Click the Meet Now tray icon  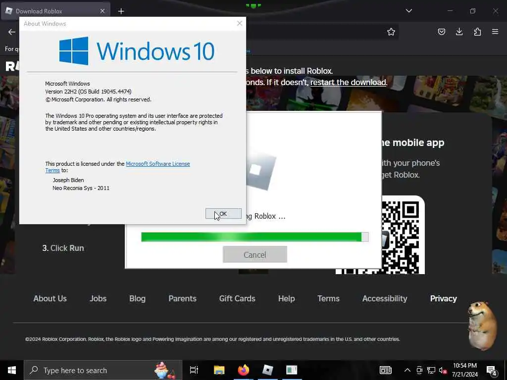(419, 370)
